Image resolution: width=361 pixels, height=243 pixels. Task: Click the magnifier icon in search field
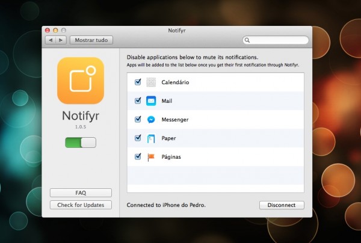click(x=247, y=40)
